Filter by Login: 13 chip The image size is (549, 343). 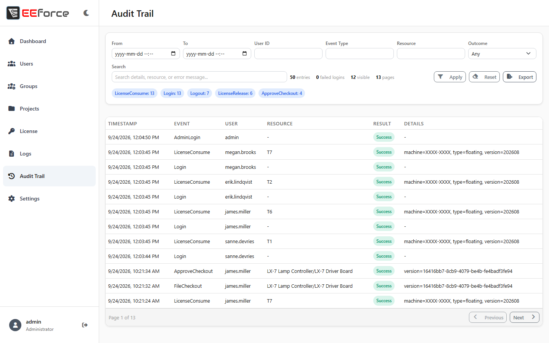(x=172, y=93)
